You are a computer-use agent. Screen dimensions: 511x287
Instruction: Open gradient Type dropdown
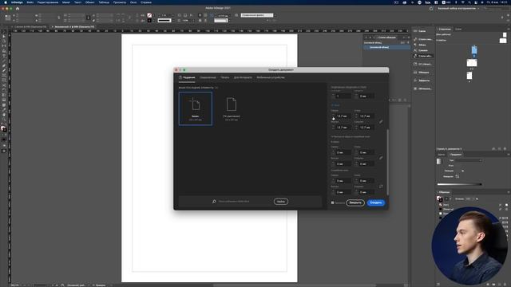click(469, 160)
